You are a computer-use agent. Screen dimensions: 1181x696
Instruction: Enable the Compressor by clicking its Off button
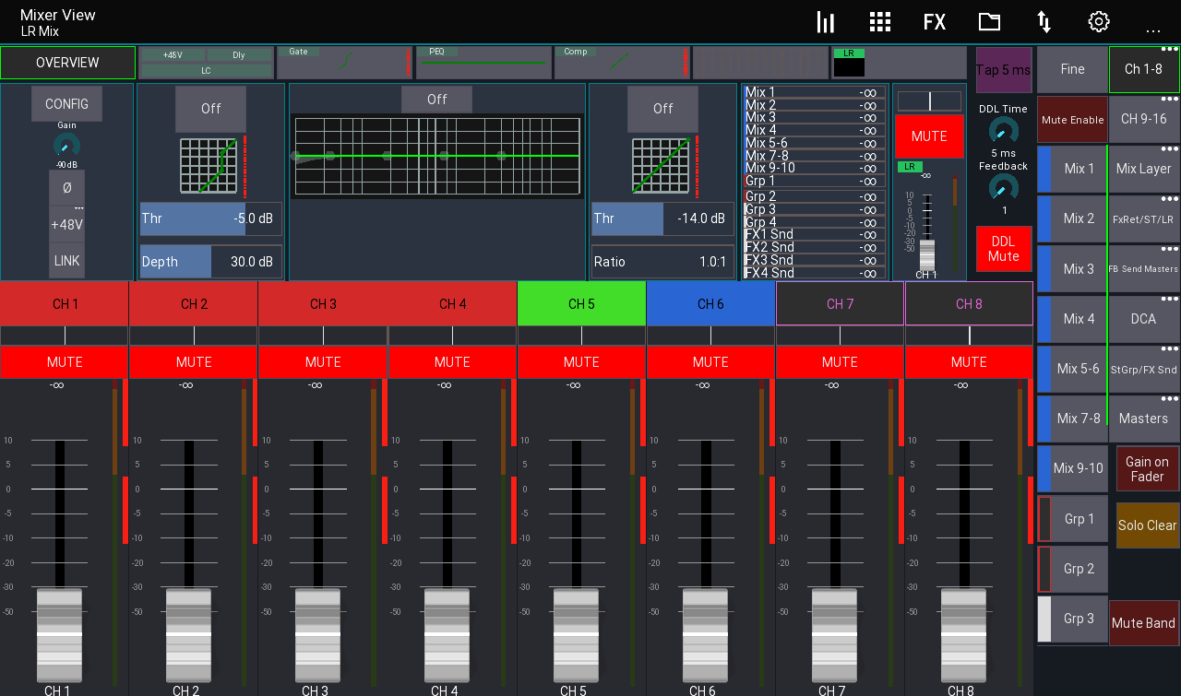coord(662,108)
